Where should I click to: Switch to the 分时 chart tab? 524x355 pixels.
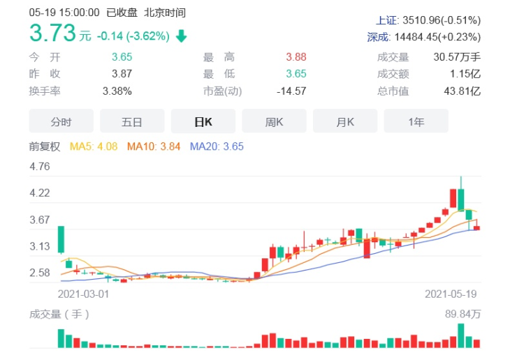pos(61,121)
